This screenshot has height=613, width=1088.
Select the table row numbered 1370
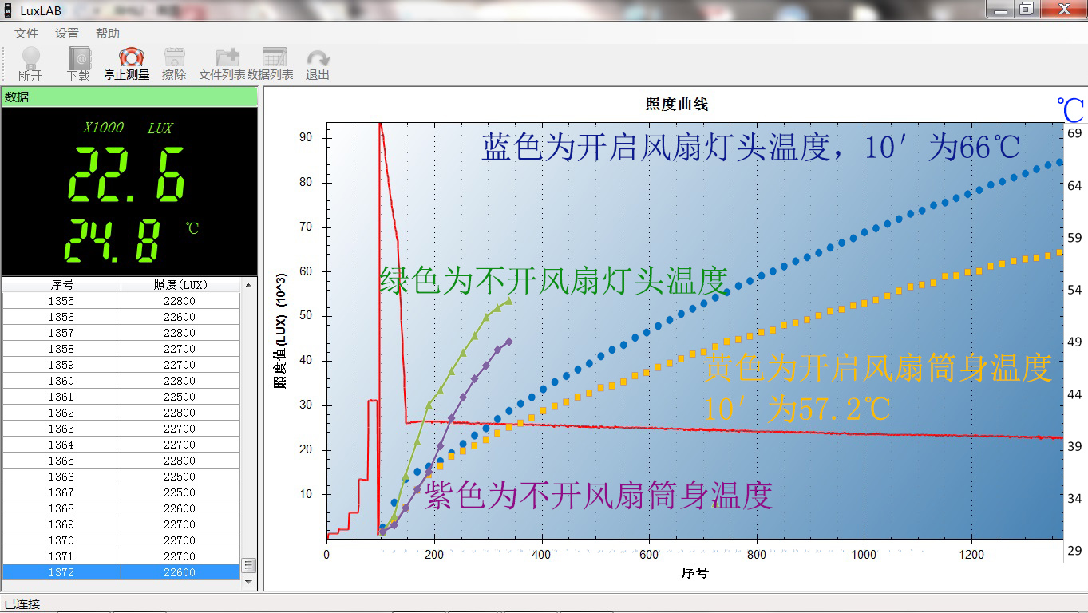point(121,540)
